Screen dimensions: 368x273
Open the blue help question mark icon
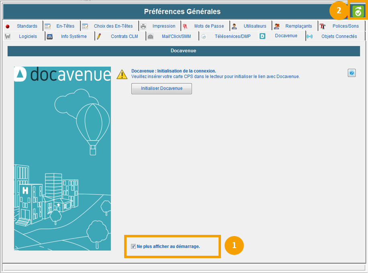352,73
